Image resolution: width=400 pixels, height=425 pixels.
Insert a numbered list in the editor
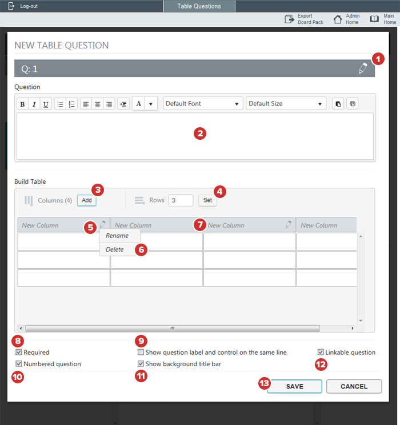click(71, 104)
